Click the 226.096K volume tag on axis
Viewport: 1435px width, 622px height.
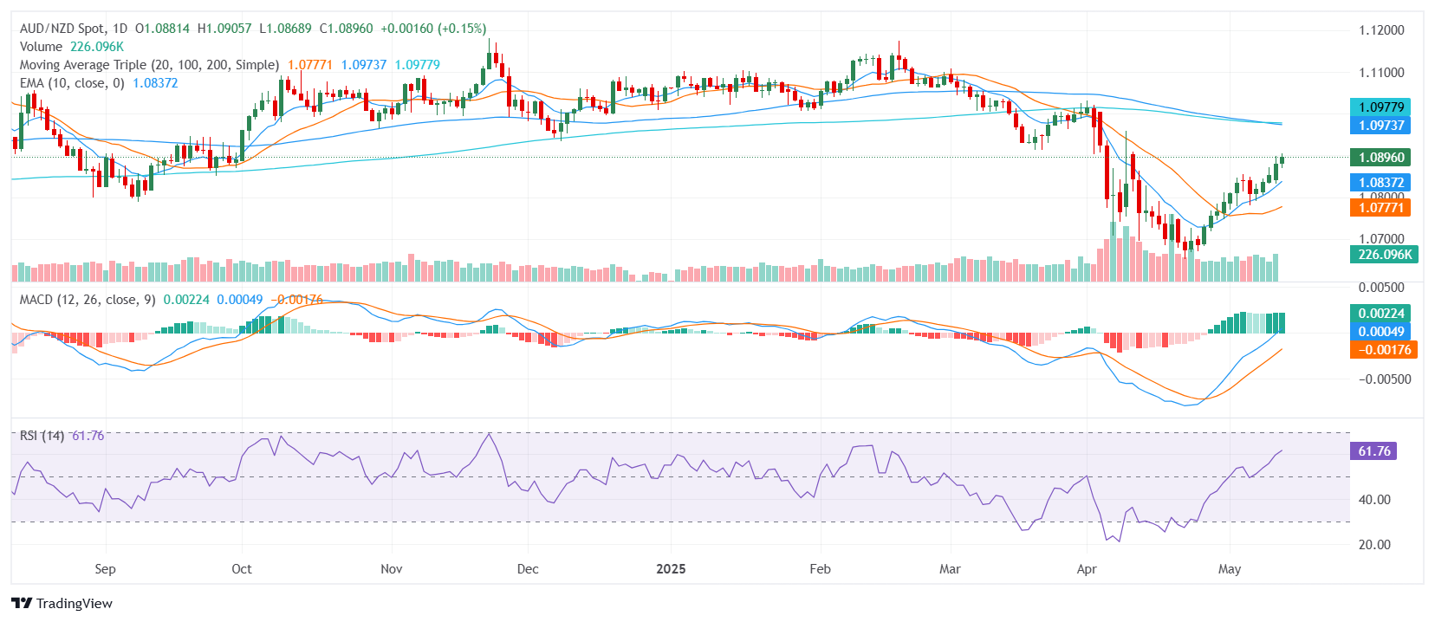pos(1384,255)
